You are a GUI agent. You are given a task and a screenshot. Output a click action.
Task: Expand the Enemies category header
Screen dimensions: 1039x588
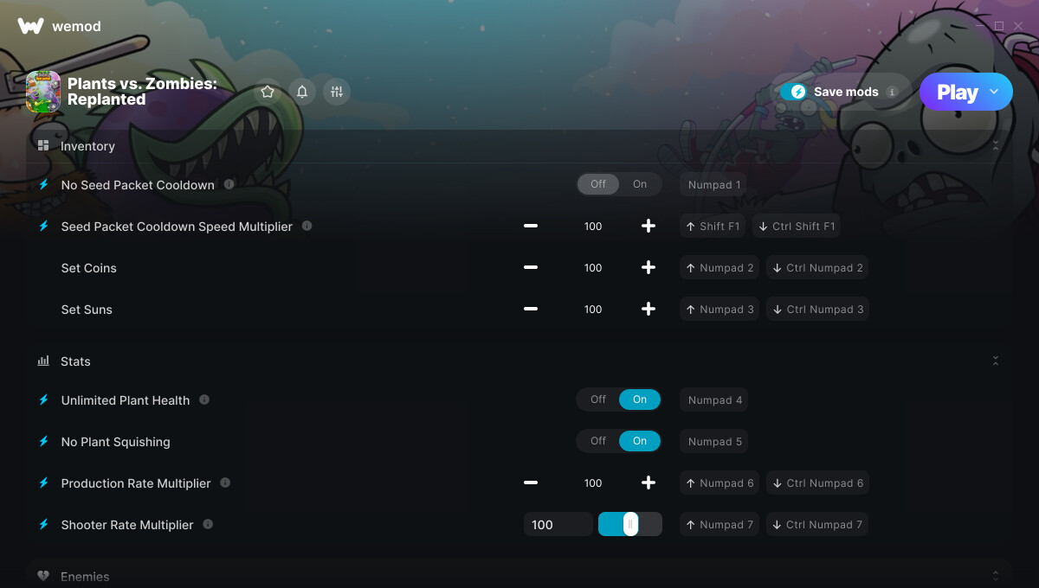tap(519, 575)
